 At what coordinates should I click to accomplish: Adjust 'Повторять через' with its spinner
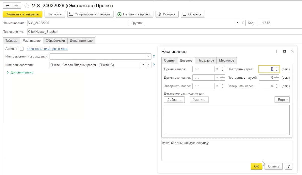[x=277, y=69]
